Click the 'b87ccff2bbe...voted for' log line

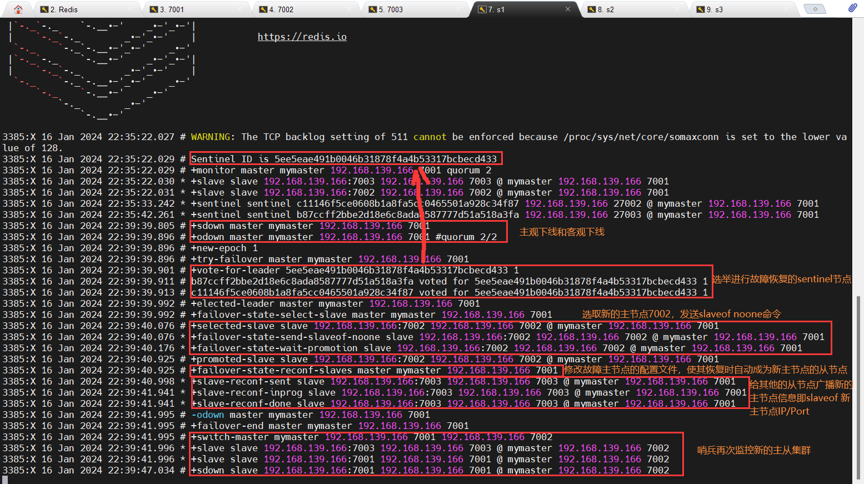(450, 281)
